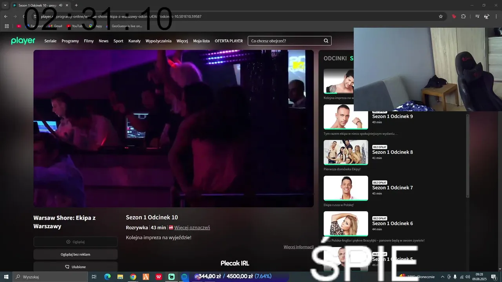502x282 pixels.
Task: Go to the Filmy section
Action: tap(89, 41)
